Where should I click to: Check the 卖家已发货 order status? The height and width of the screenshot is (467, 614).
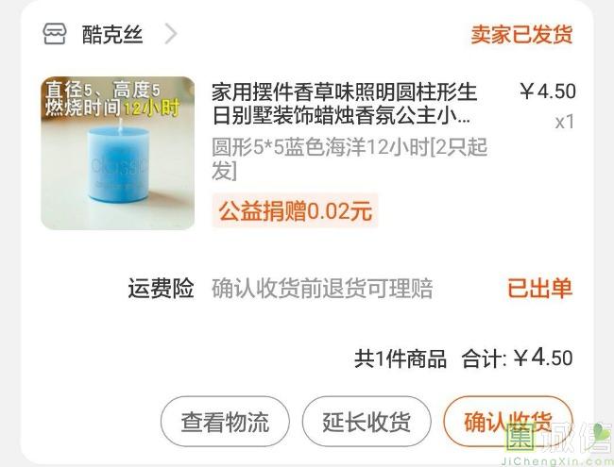pyautogui.click(x=521, y=34)
